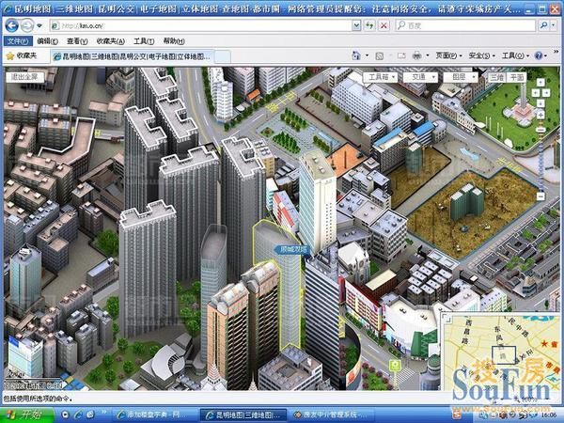Open the 安全(S) safety menu button

[x=480, y=56]
